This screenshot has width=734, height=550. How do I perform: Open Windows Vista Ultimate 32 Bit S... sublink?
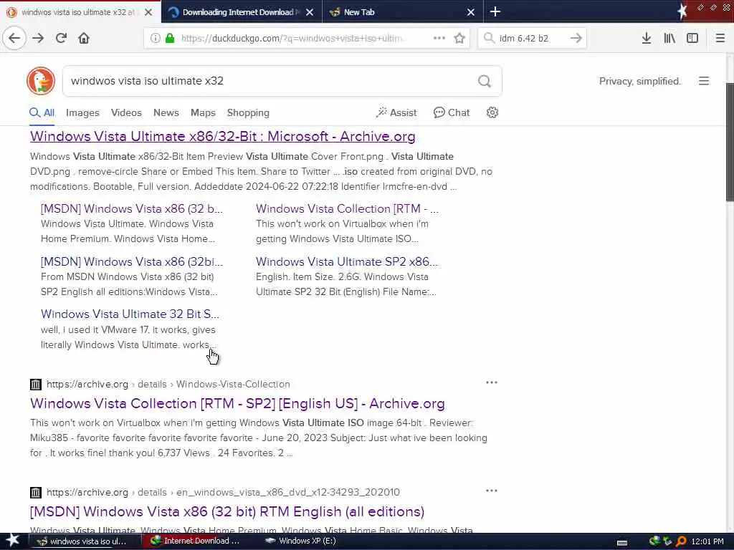130,314
